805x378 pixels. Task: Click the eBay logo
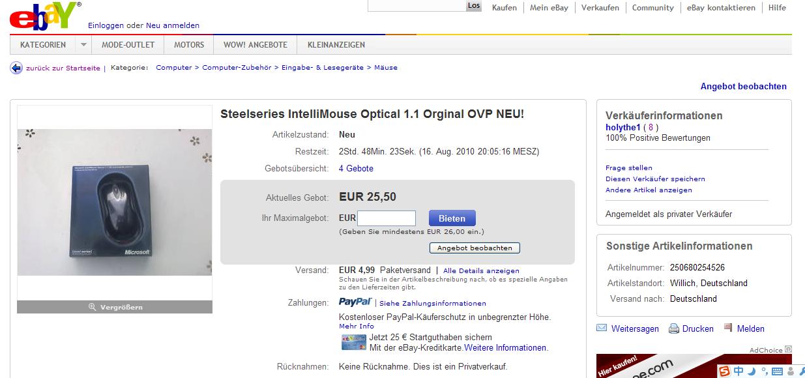point(44,16)
